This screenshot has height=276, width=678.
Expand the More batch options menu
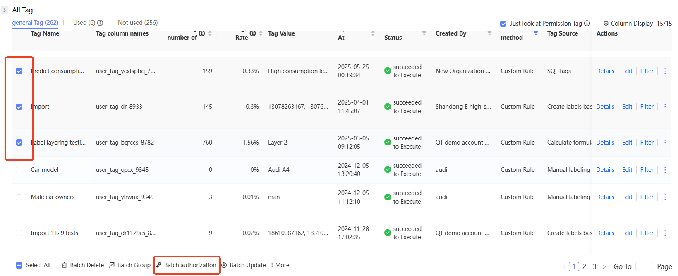pyautogui.click(x=280, y=265)
